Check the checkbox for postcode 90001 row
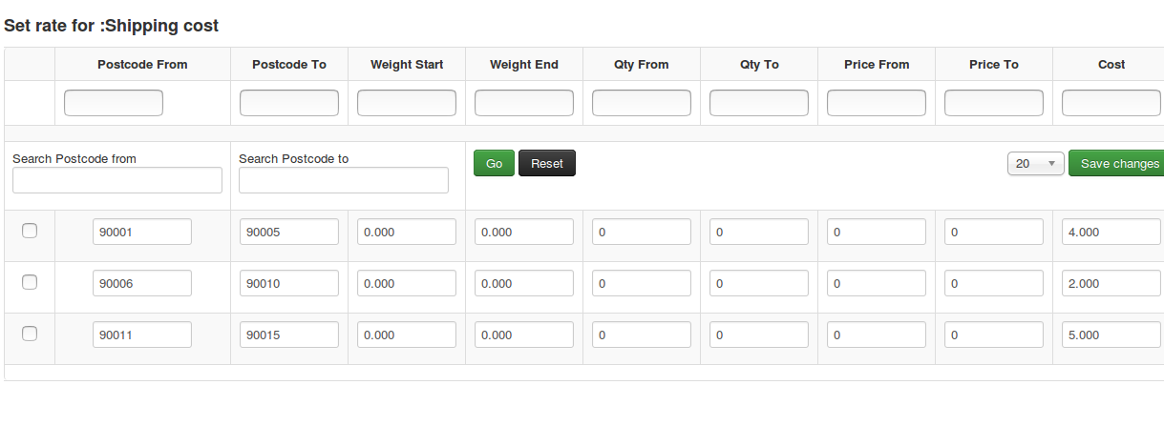Screen dimensions: 1164x426 click(x=30, y=231)
